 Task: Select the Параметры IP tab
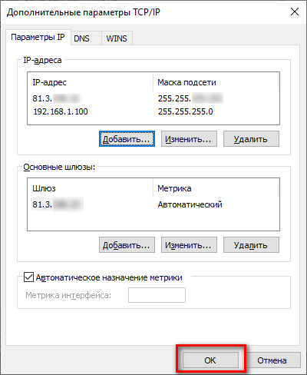pos(38,38)
